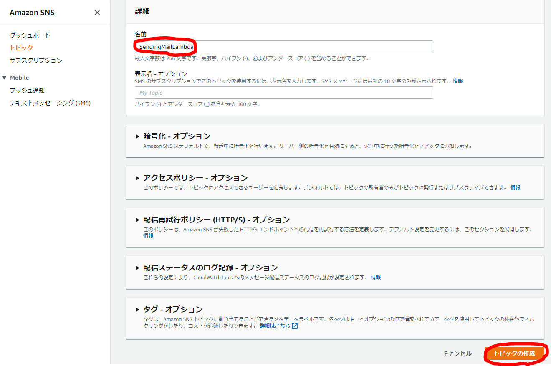Image resolution: width=551 pixels, height=366 pixels.
Task: Click the 名前 field containing SendingMailLambda
Action: pos(284,47)
